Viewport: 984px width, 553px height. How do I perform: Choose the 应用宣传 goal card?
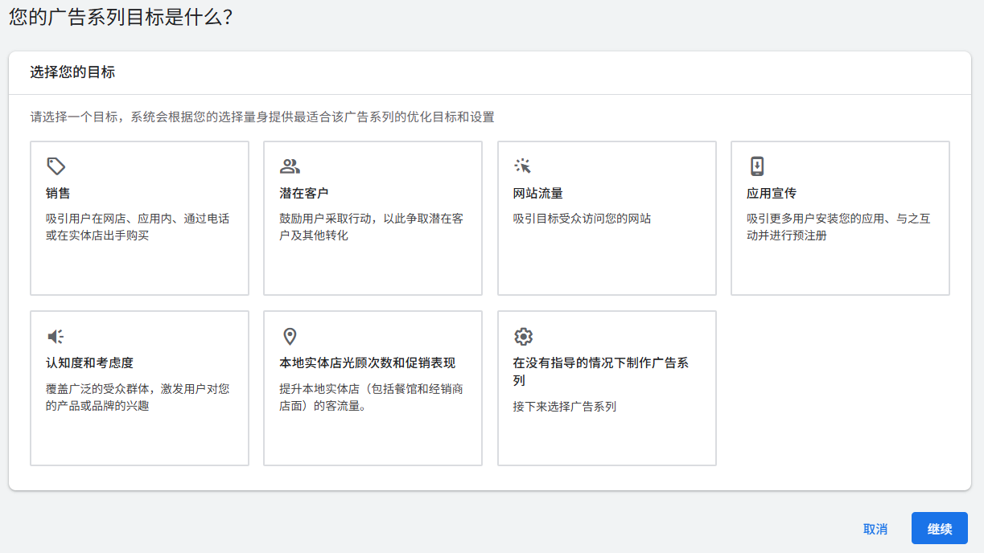(x=840, y=217)
